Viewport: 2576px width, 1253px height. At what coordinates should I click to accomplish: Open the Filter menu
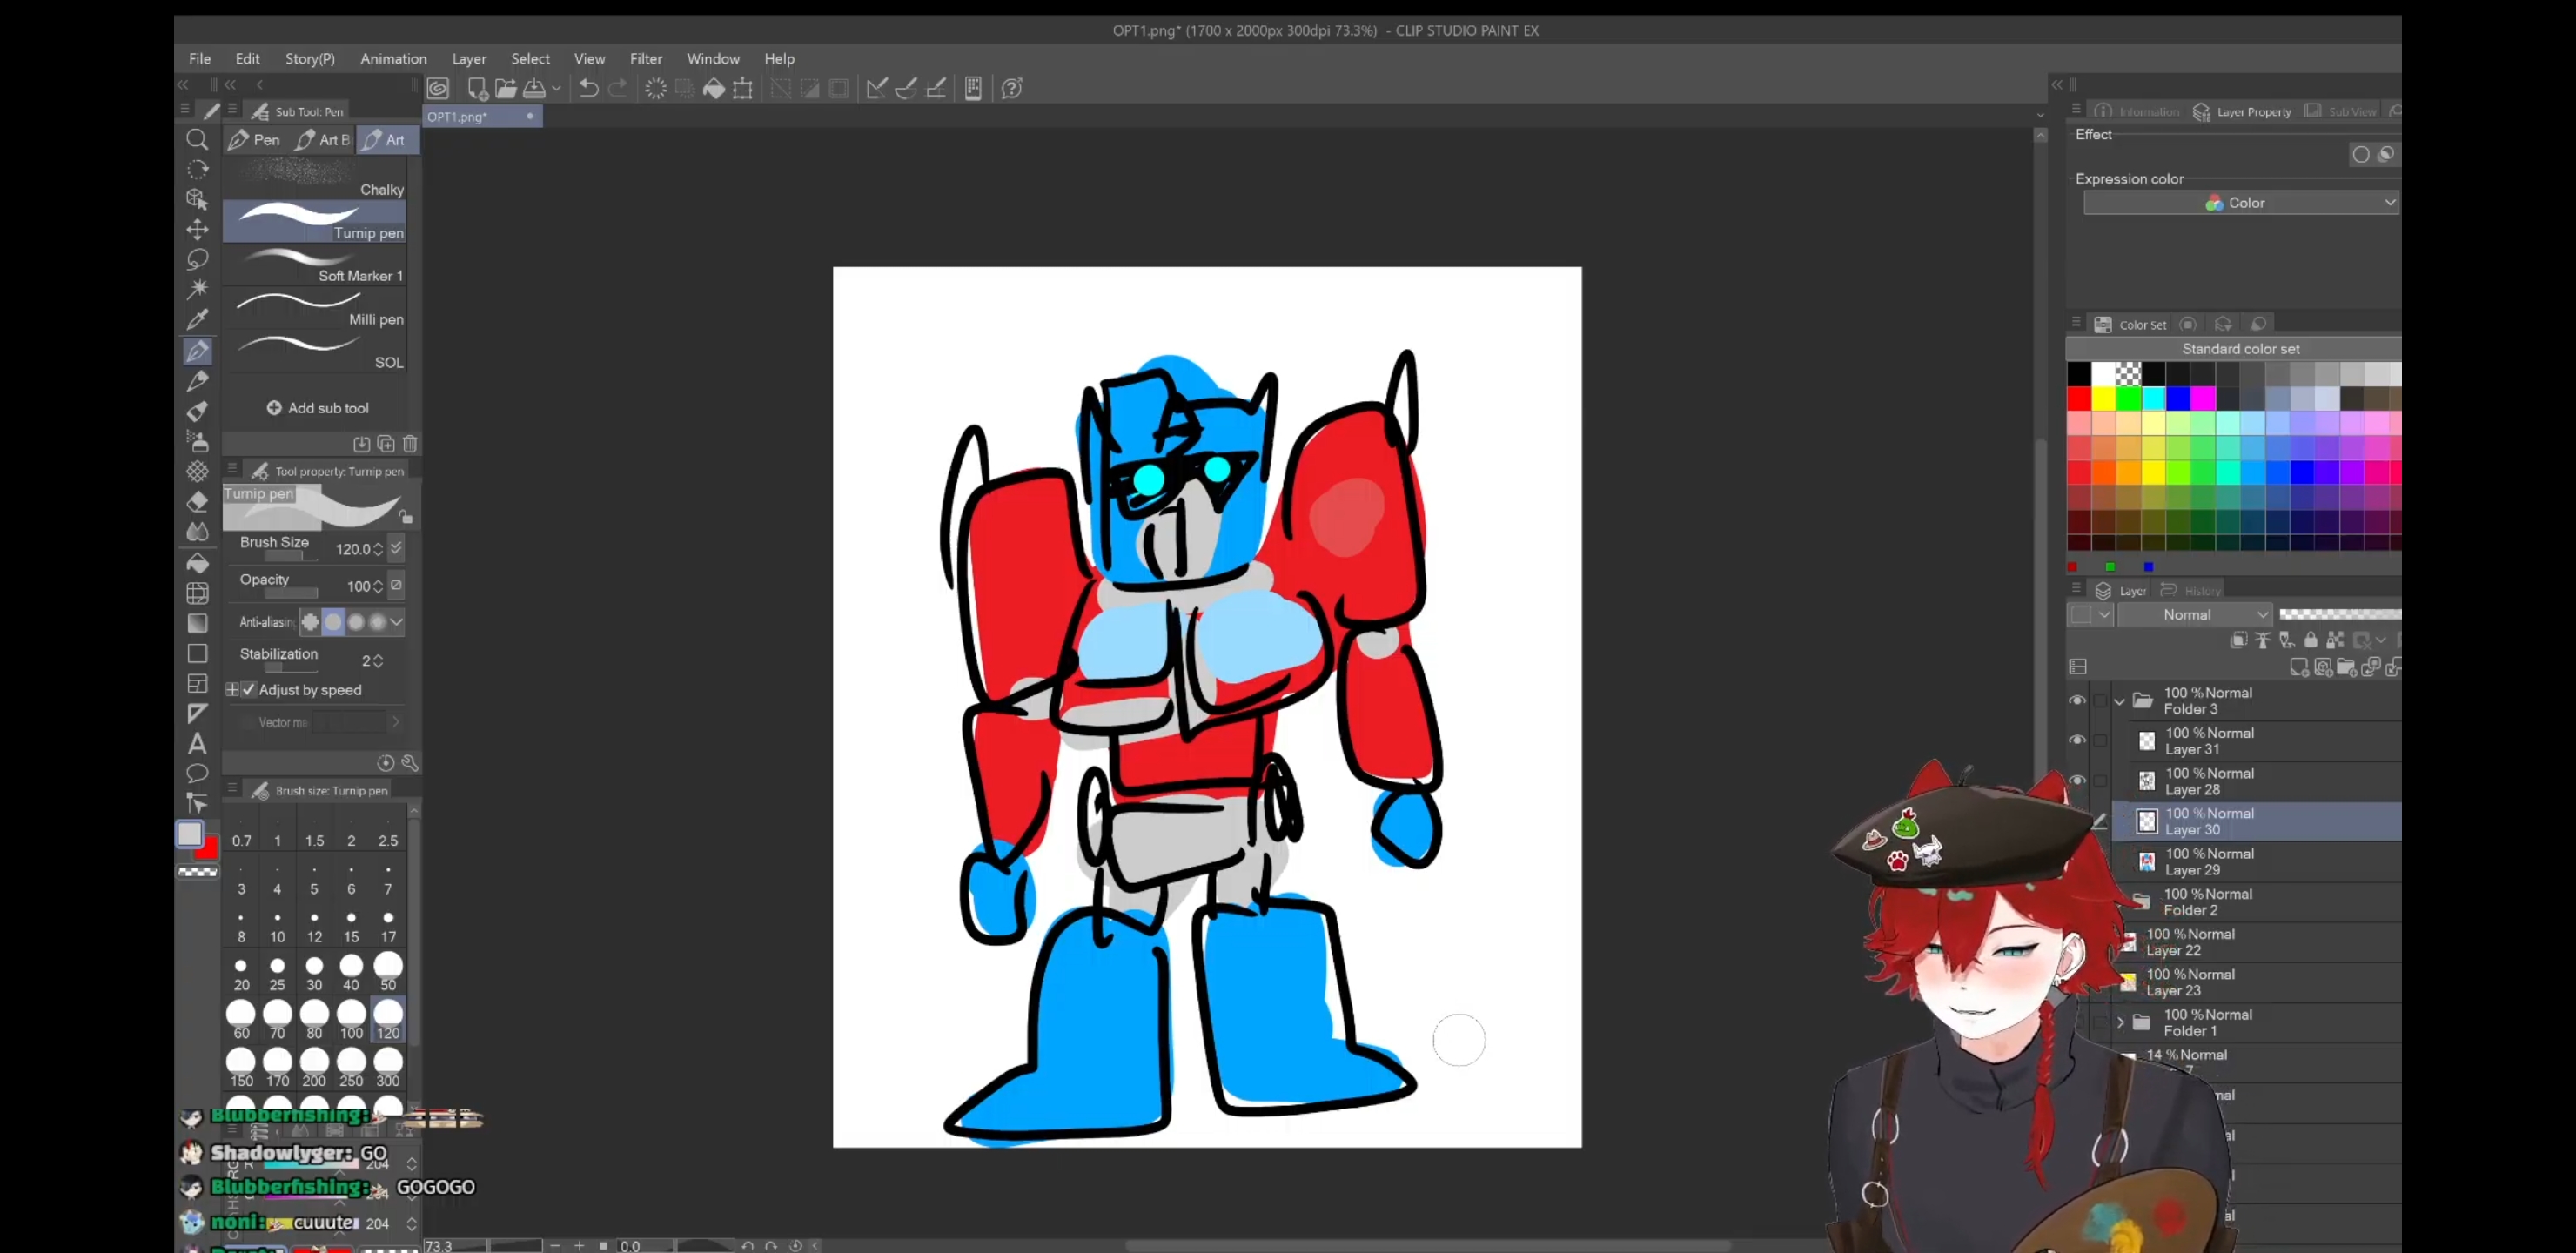(x=646, y=59)
